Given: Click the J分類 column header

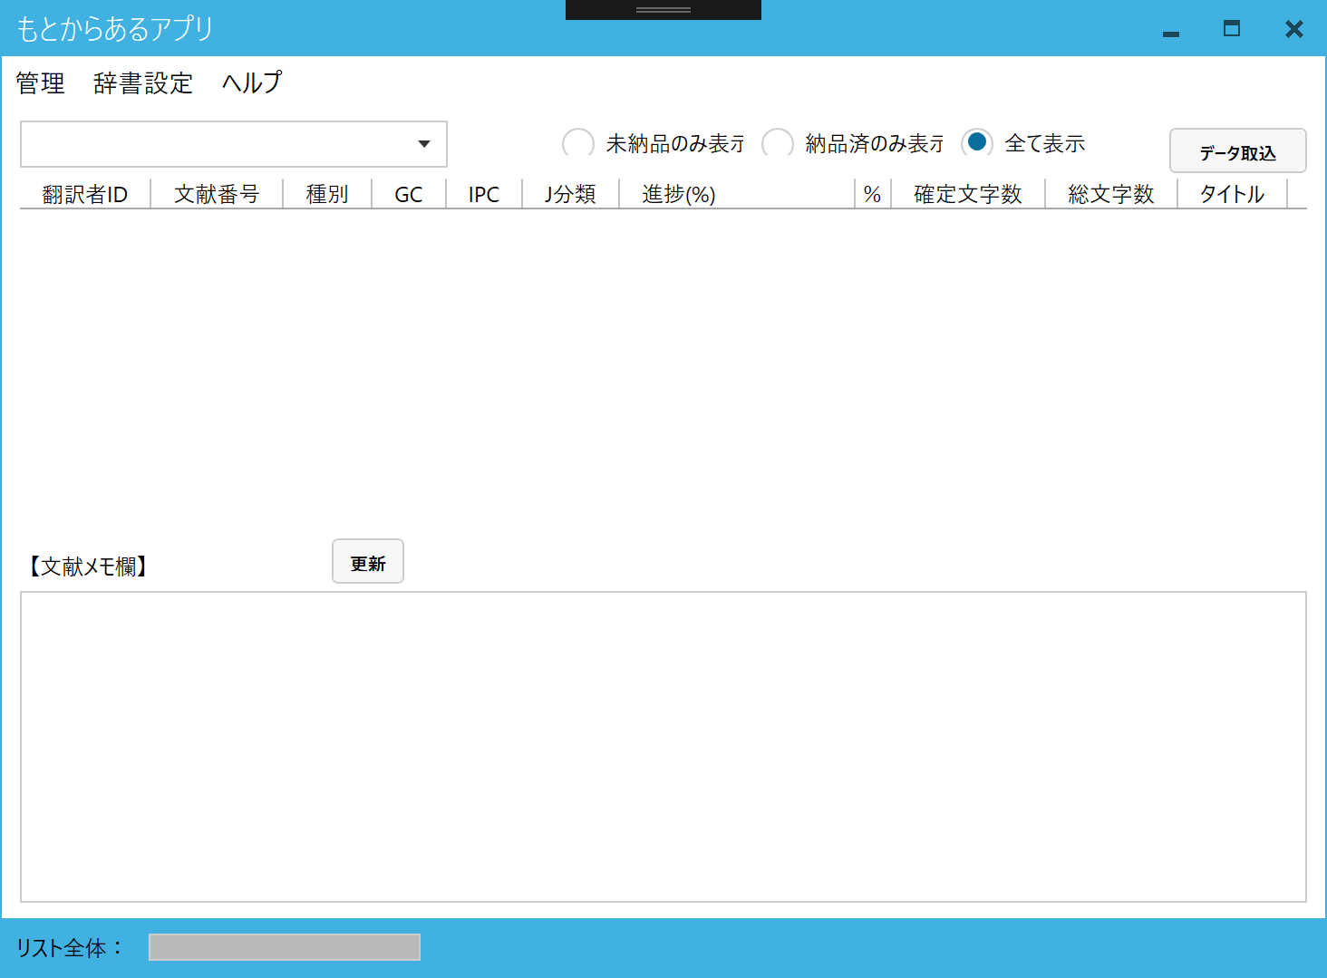Looking at the screenshot, I should pos(570,194).
